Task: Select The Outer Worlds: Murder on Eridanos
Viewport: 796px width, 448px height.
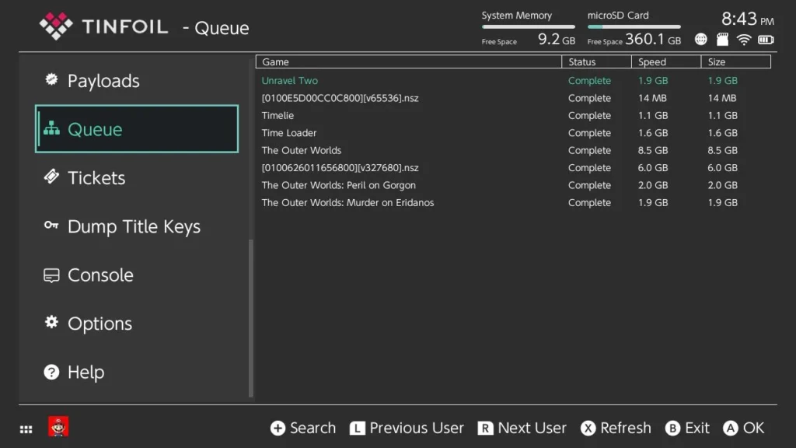Action: (x=513, y=202)
